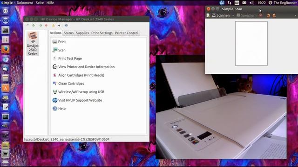Click the green circle toolbar icon in HP Device Manager

tap(41, 25)
